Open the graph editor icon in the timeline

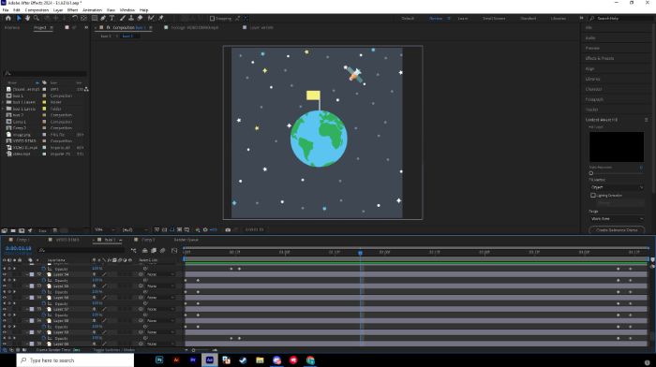[174, 250]
